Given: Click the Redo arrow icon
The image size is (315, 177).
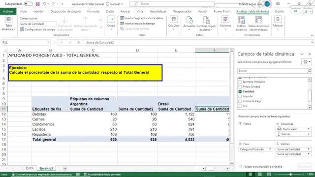Looking at the screenshot, I should [x=54, y=4].
